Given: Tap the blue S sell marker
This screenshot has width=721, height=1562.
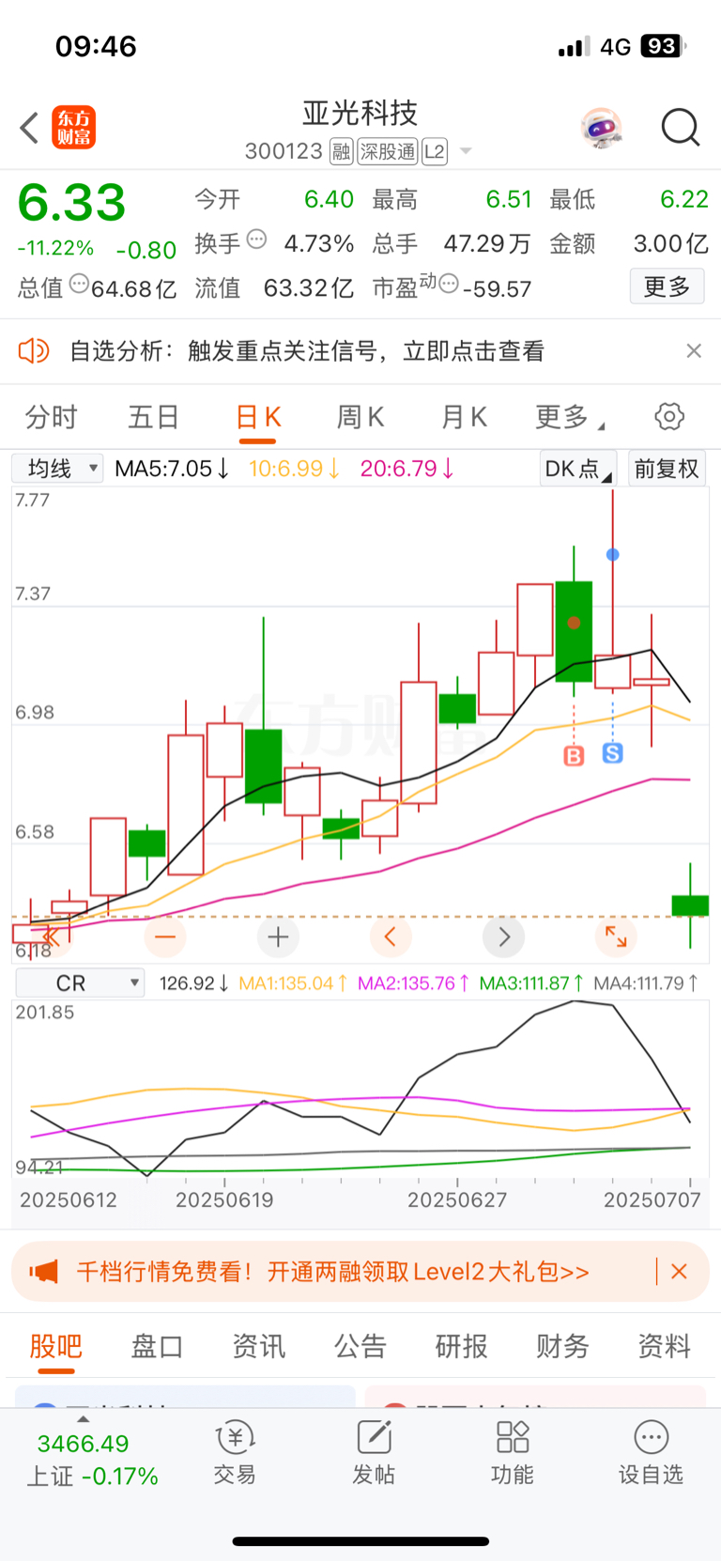Looking at the screenshot, I should click(x=613, y=753).
